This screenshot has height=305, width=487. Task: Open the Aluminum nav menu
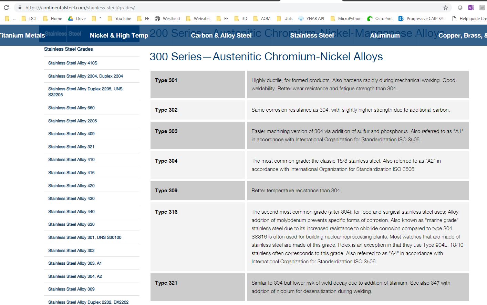click(x=385, y=35)
